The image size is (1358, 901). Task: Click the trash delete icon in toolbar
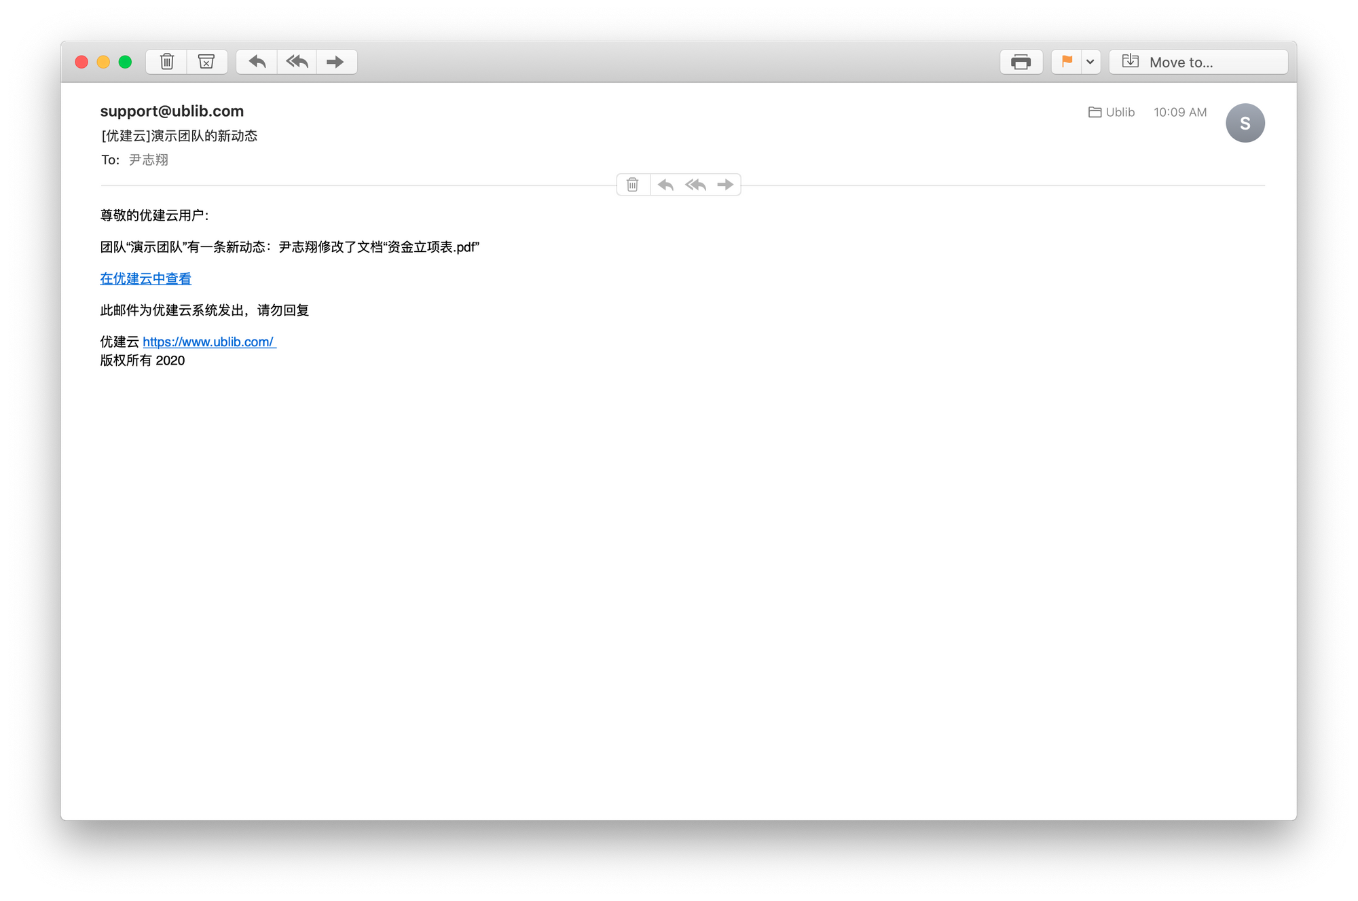click(166, 62)
